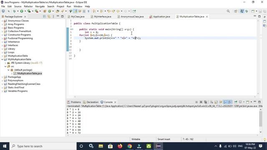267x150 pixels.
Task: Close the MultiplicationTable.java editor tab
Action: [x=207, y=17]
